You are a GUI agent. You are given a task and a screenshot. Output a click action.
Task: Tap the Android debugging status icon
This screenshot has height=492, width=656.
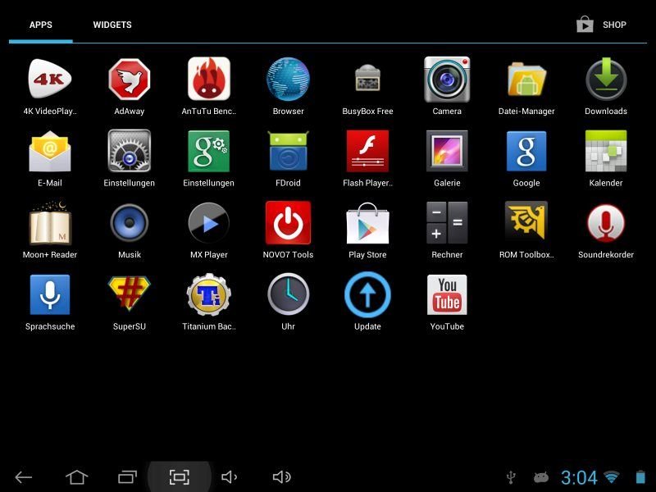(x=541, y=477)
